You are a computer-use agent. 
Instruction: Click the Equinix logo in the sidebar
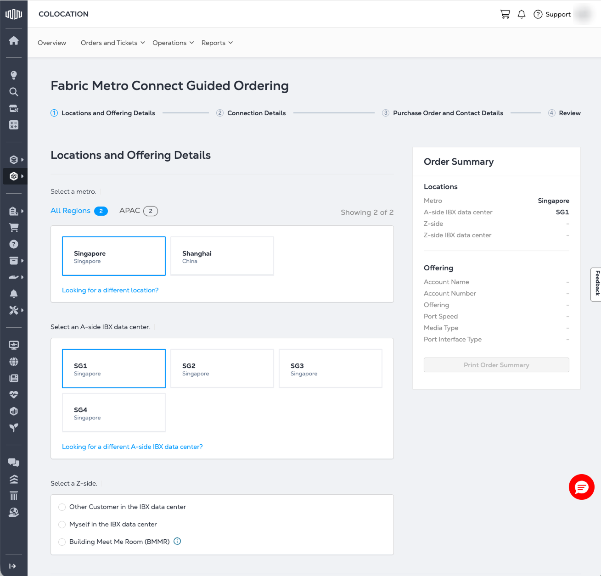(x=14, y=14)
